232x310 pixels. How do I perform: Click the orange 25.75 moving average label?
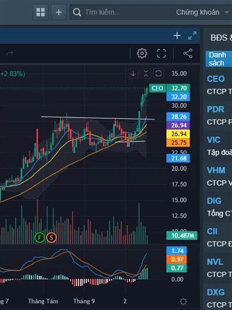click(178, 143)
